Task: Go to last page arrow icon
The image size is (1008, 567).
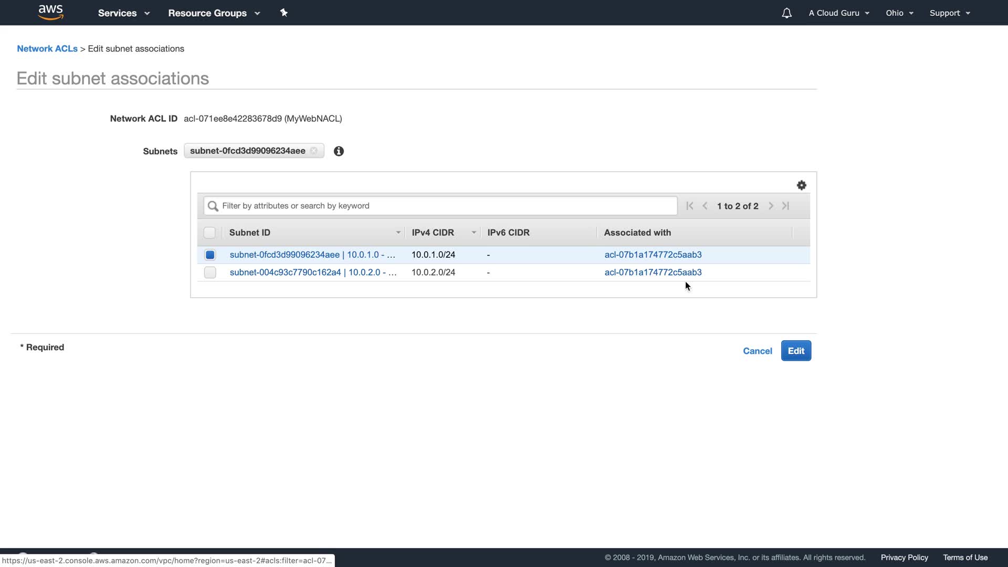Action: [785, 206]
